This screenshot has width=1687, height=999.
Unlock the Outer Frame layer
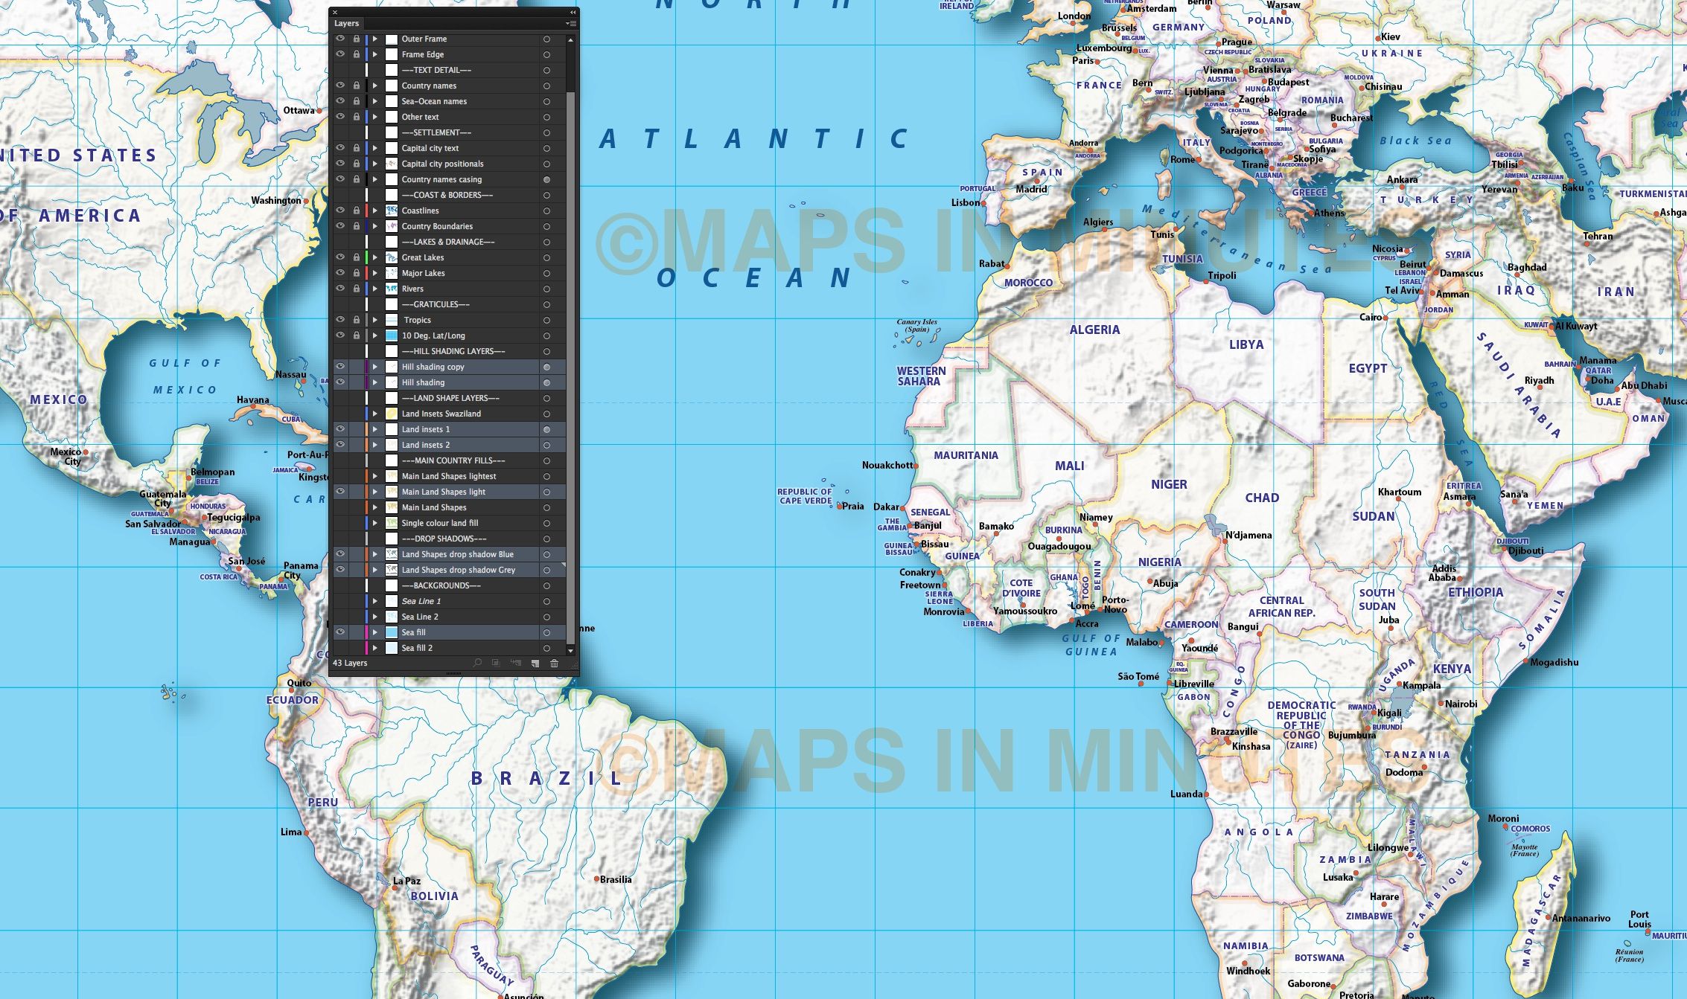coord(356,39)
